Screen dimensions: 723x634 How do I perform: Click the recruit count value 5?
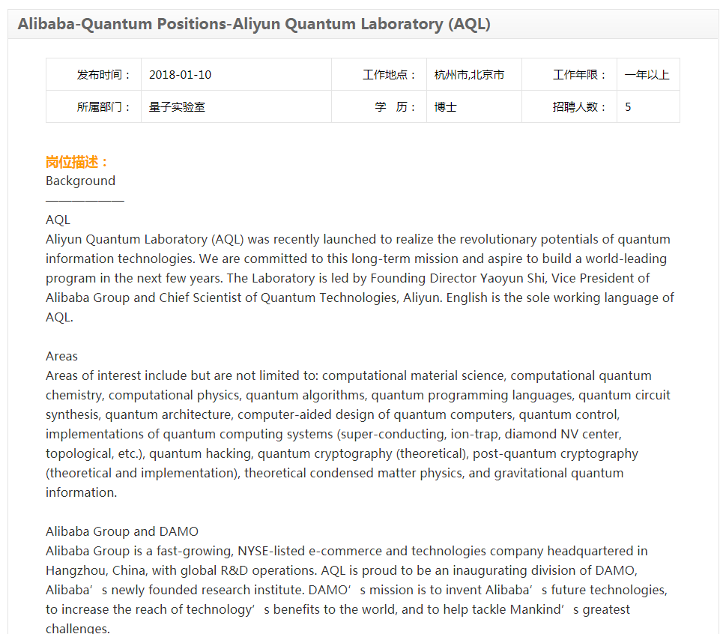coord(628,107)
